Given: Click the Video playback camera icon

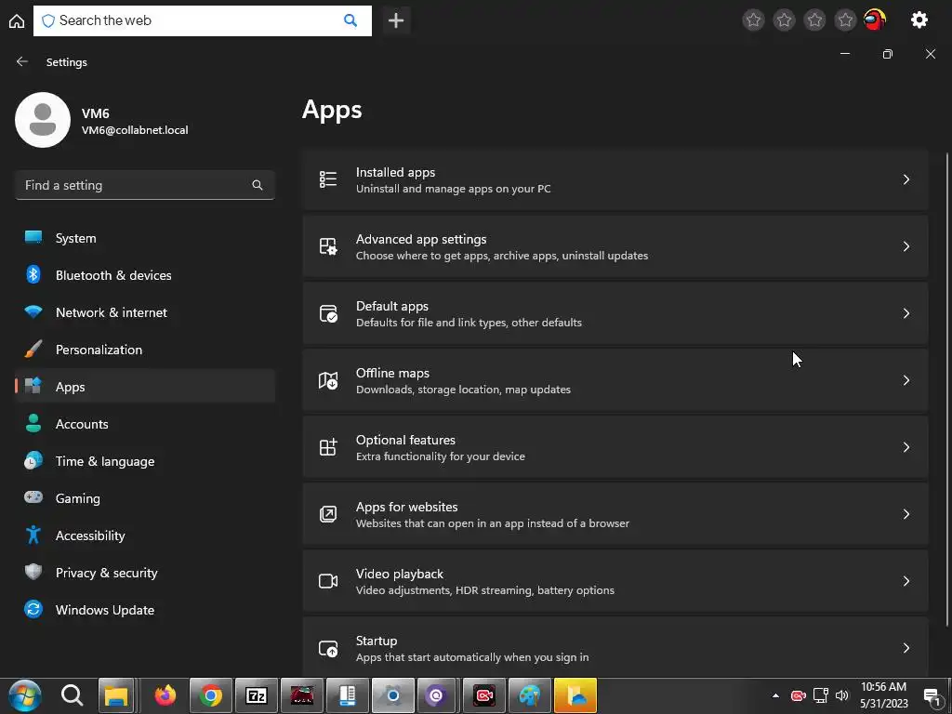Looking at the screenshot, I should 328,581.
